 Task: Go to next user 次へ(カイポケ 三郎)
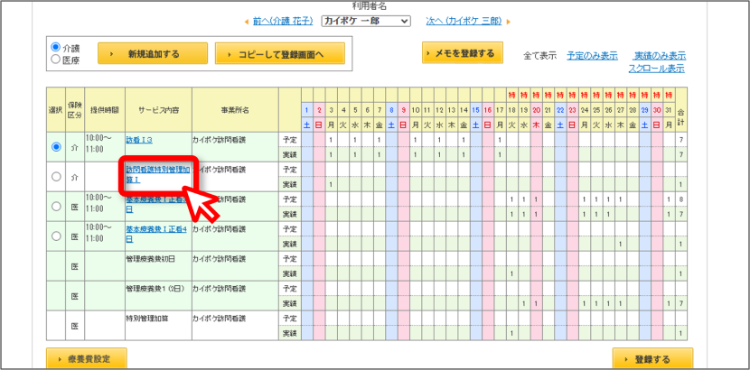(464, 21)
